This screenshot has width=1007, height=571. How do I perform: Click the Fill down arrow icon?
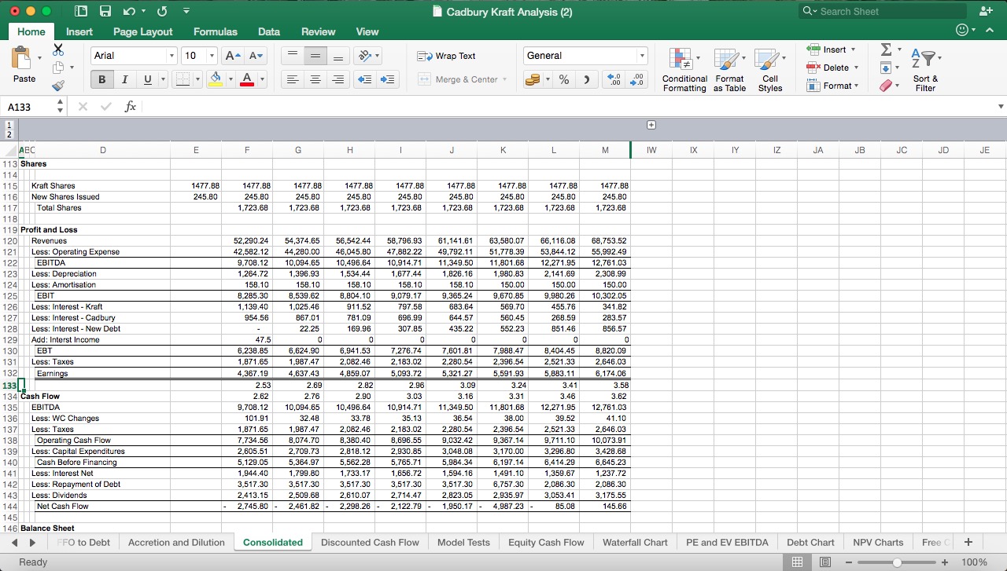(x=887, y=68)
